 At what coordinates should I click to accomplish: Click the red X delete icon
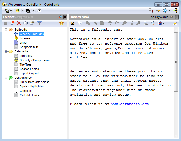coord(19,23)
